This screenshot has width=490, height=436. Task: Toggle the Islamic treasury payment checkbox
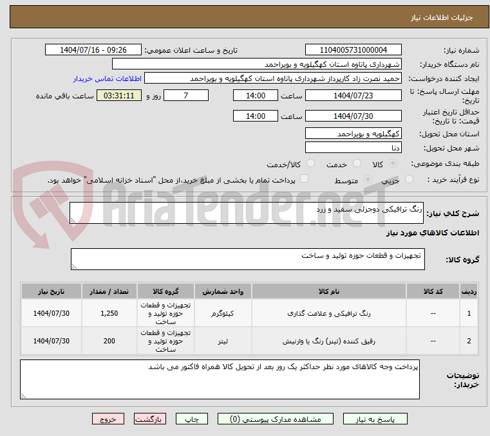click(x=304, y=179)
